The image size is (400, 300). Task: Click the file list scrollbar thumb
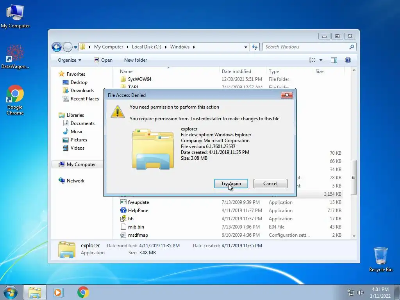pyautogui.click(x=354, y=177)
